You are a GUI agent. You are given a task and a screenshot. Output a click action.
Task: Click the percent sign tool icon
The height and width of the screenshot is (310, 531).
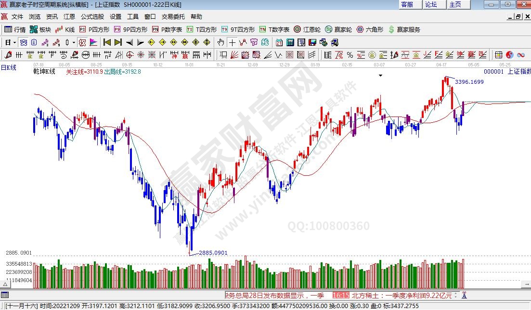[350, 54]
